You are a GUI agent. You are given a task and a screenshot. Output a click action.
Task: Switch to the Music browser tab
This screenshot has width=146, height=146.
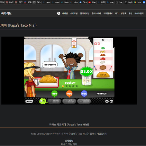tap(65, 2)
